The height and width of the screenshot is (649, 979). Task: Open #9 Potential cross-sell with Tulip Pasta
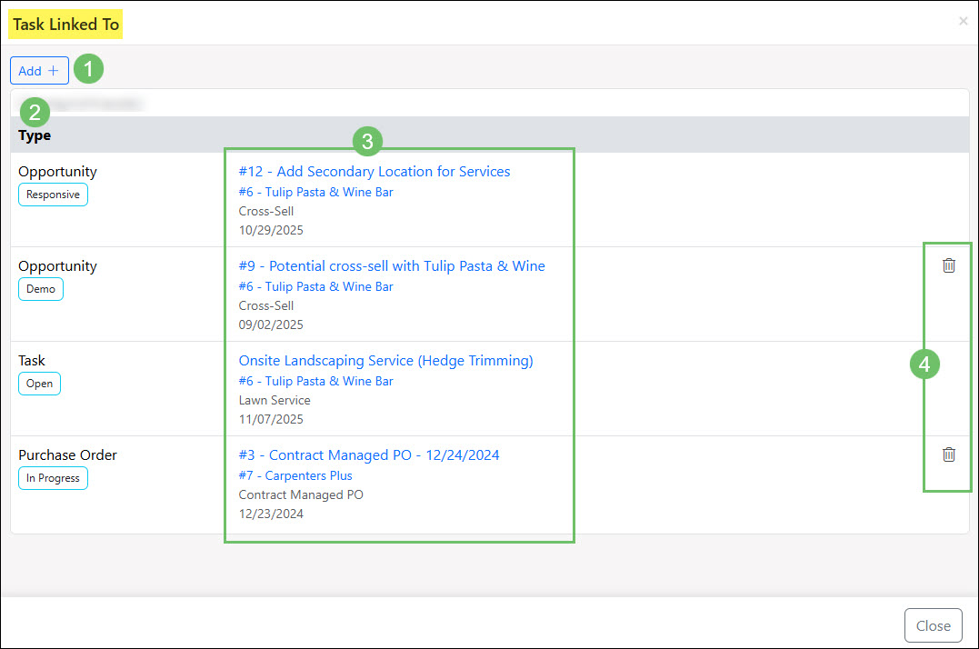coord(392,265)
